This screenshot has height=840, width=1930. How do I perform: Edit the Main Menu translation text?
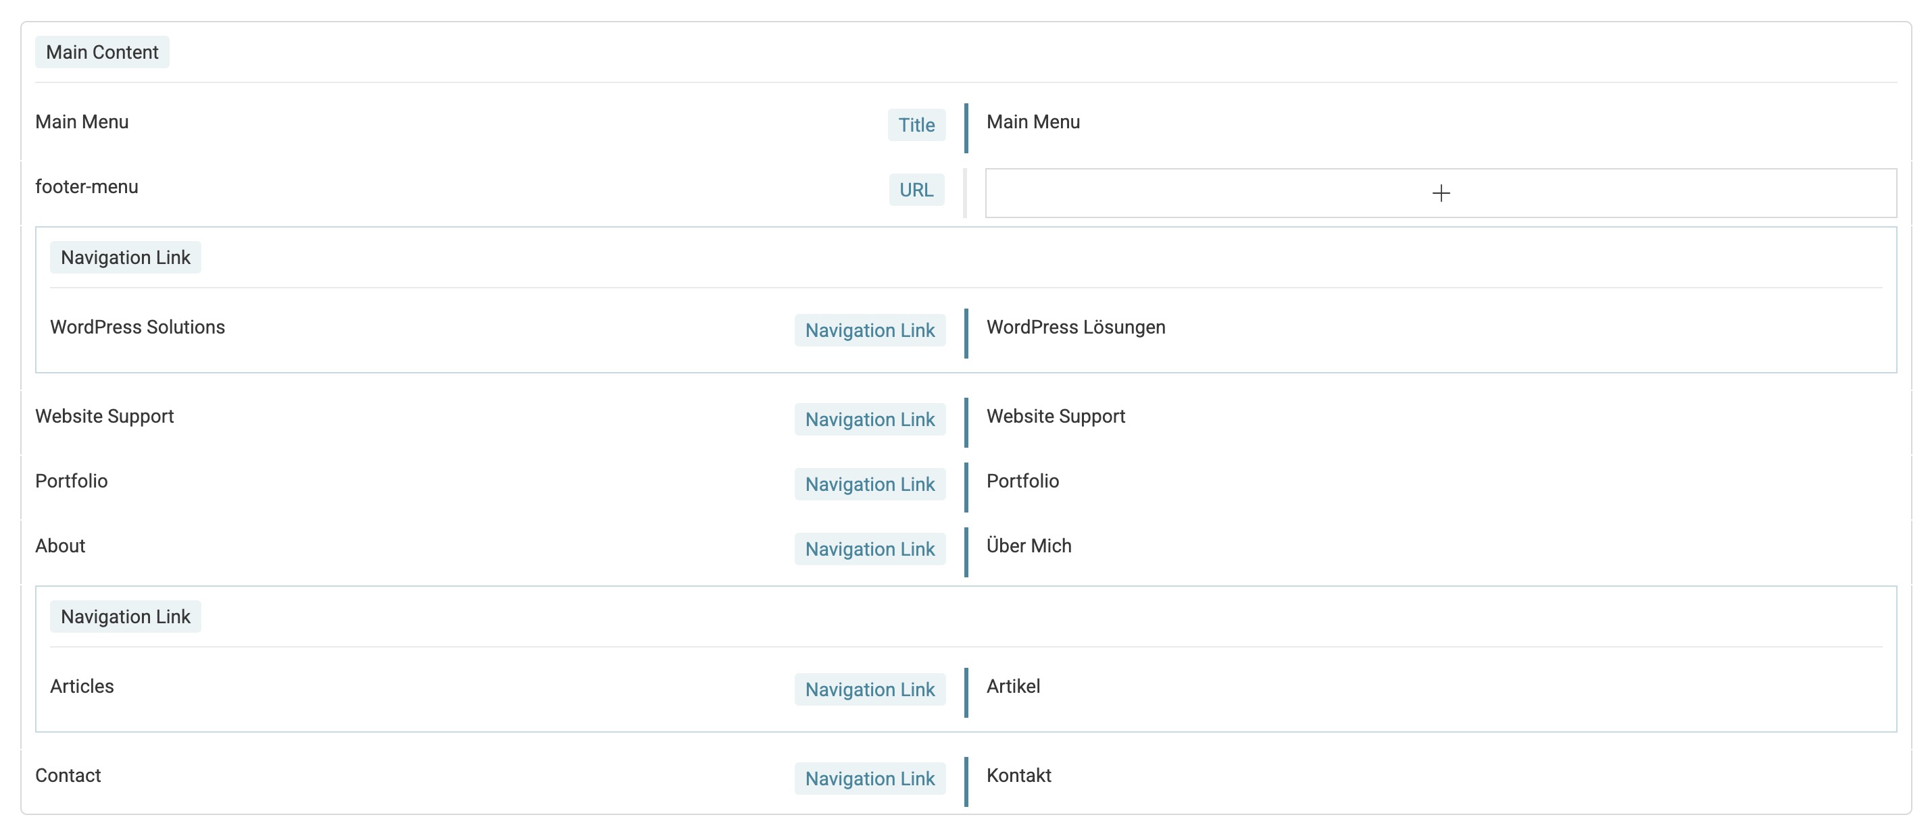pyautogui.click(x=1033, y=122)
